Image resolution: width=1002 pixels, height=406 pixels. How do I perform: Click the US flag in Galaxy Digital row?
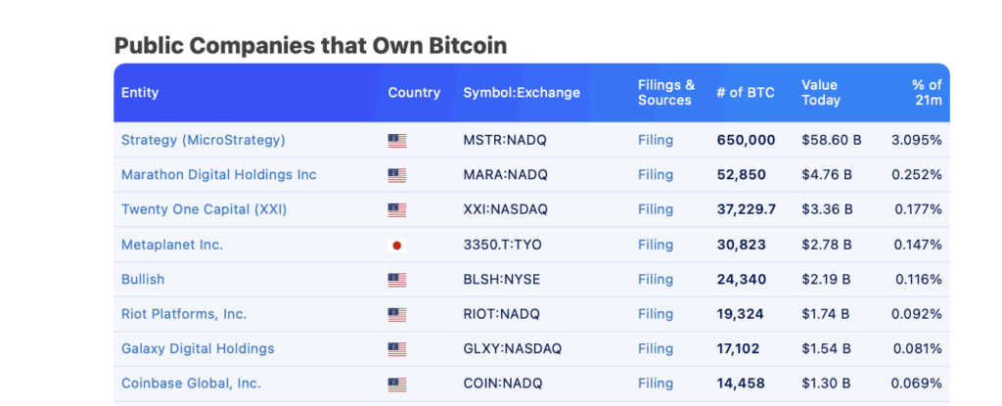point(397,349)
